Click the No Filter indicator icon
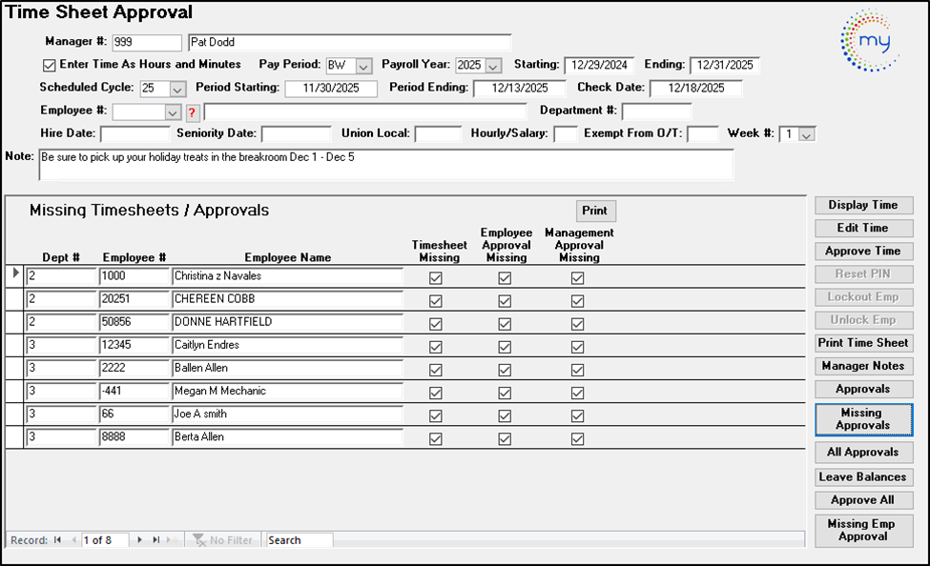Image resolution: width=930 pixels, height=566 pixels. coord(198,540)
